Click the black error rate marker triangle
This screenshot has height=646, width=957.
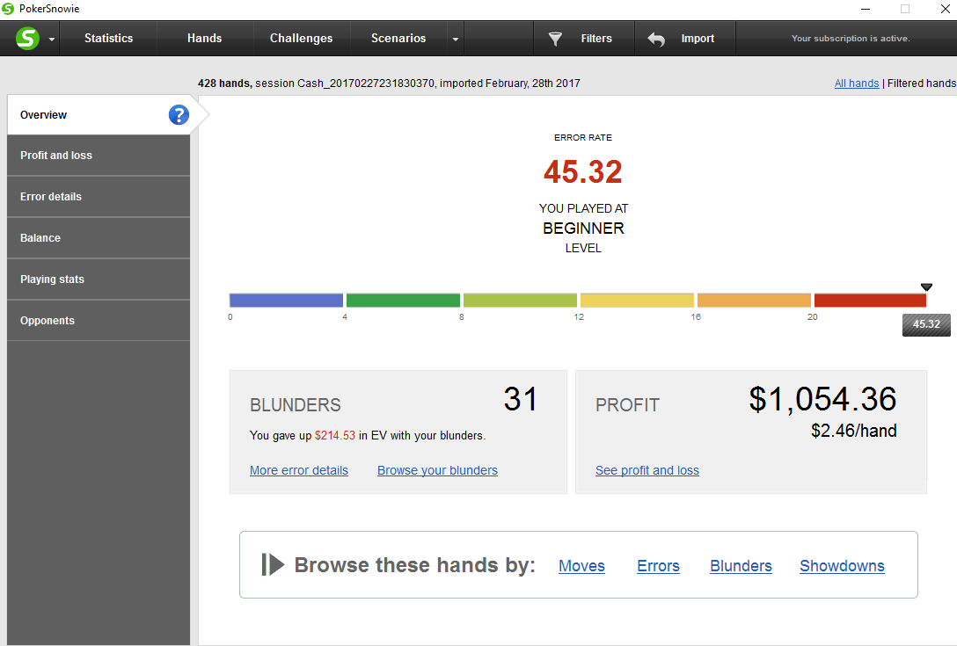[x=926, y=287]
